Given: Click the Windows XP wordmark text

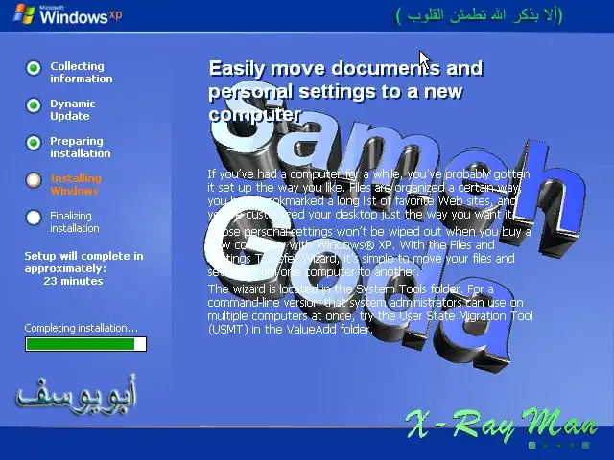Looking at the screenshot, I should pos(81,15).
